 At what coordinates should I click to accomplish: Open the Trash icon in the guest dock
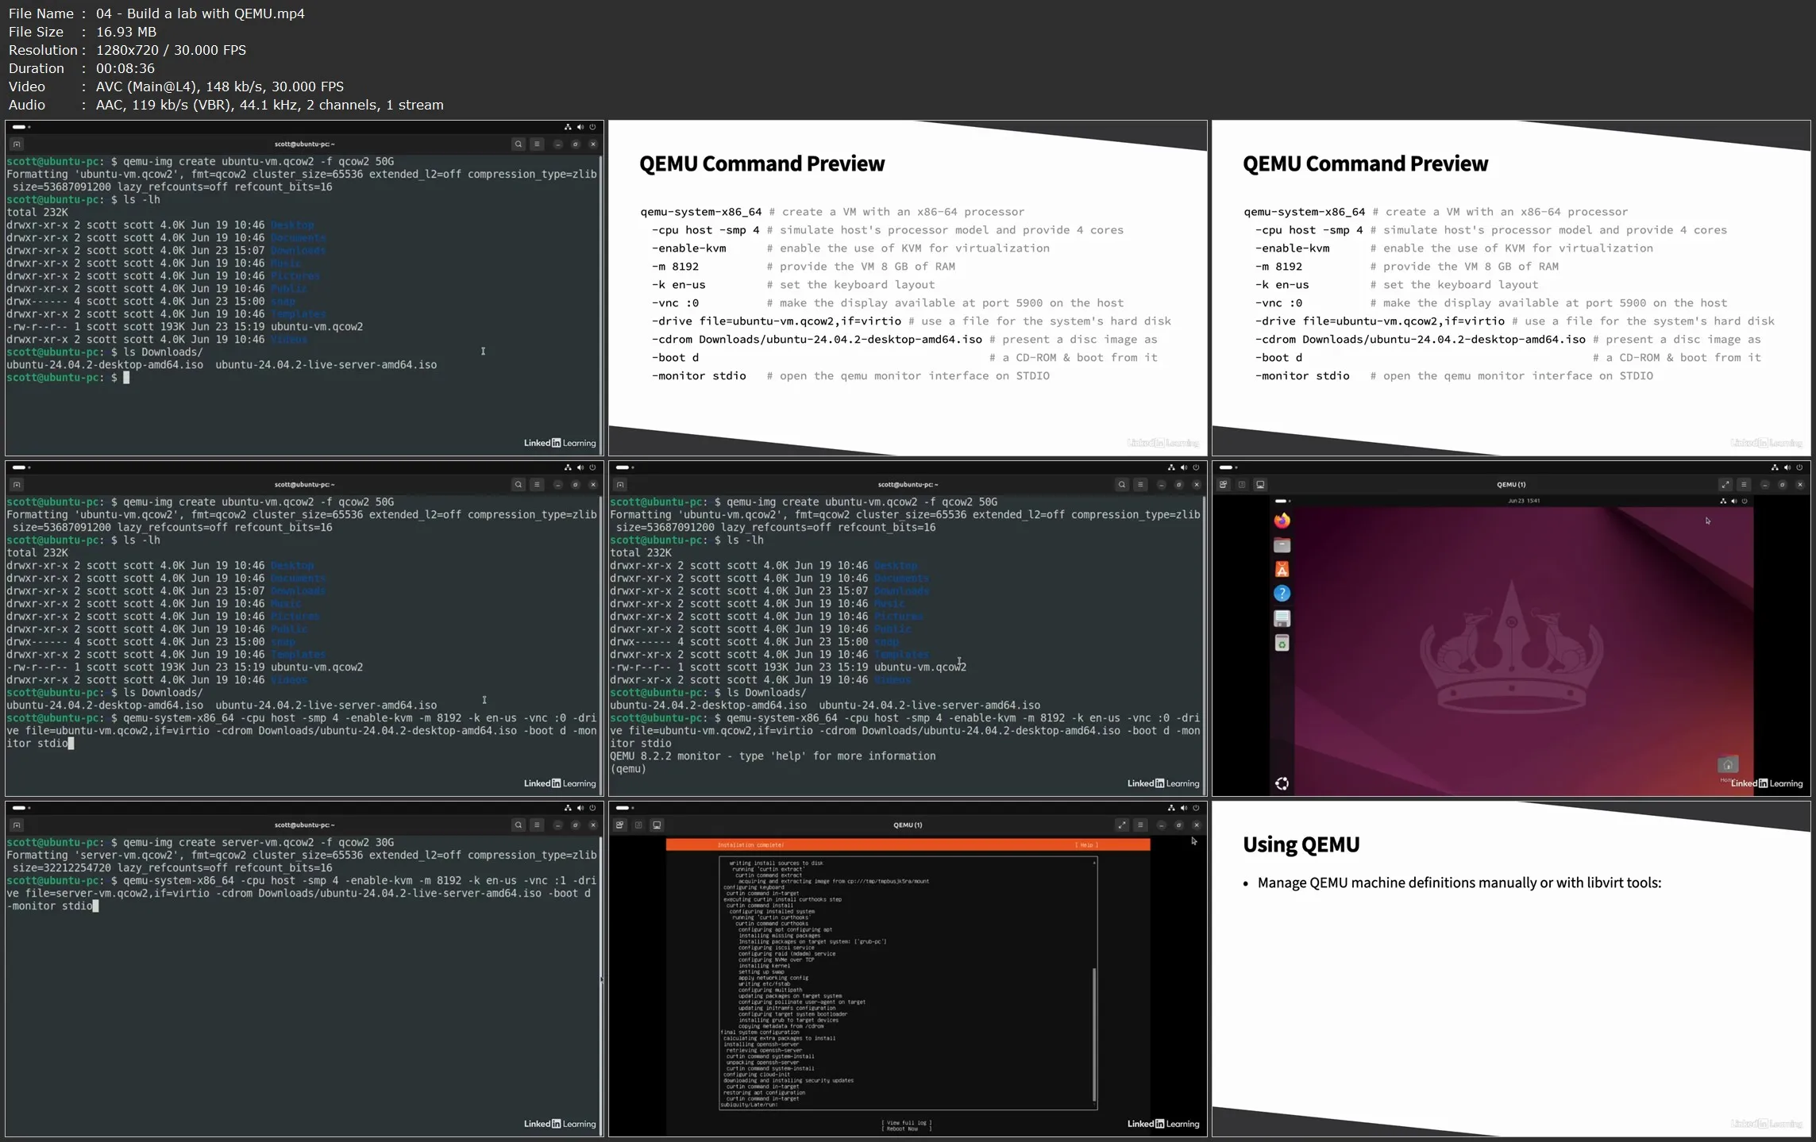[1282, 643]
